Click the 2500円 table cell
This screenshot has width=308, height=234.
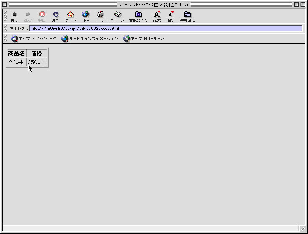37,62
